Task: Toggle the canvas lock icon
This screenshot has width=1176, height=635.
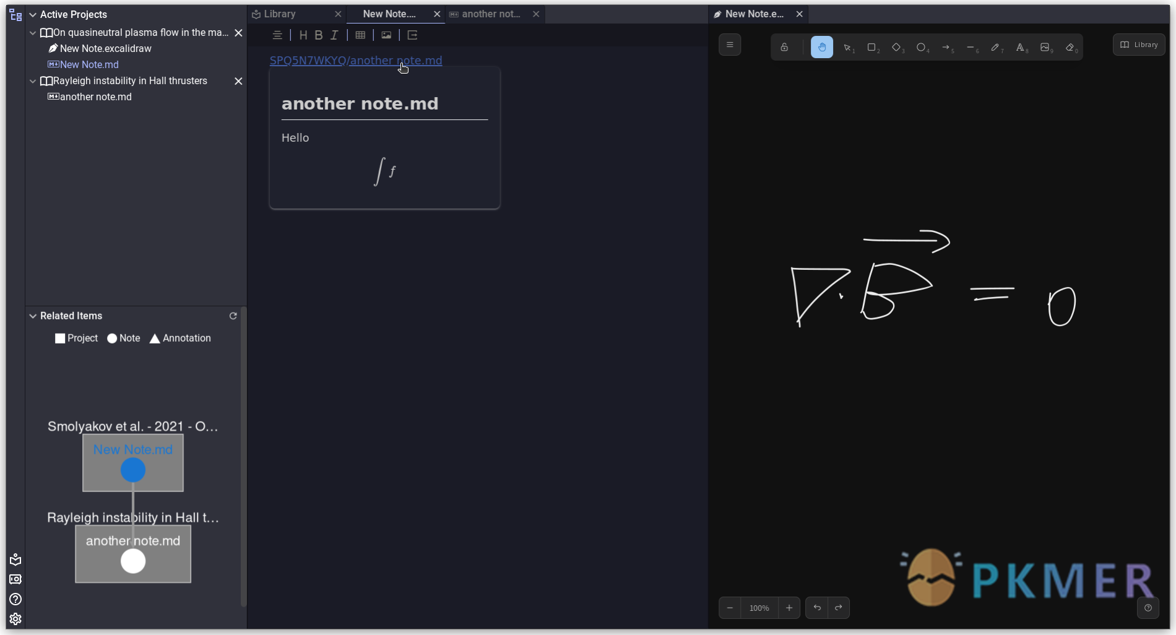Action: [x=784, y=48]
